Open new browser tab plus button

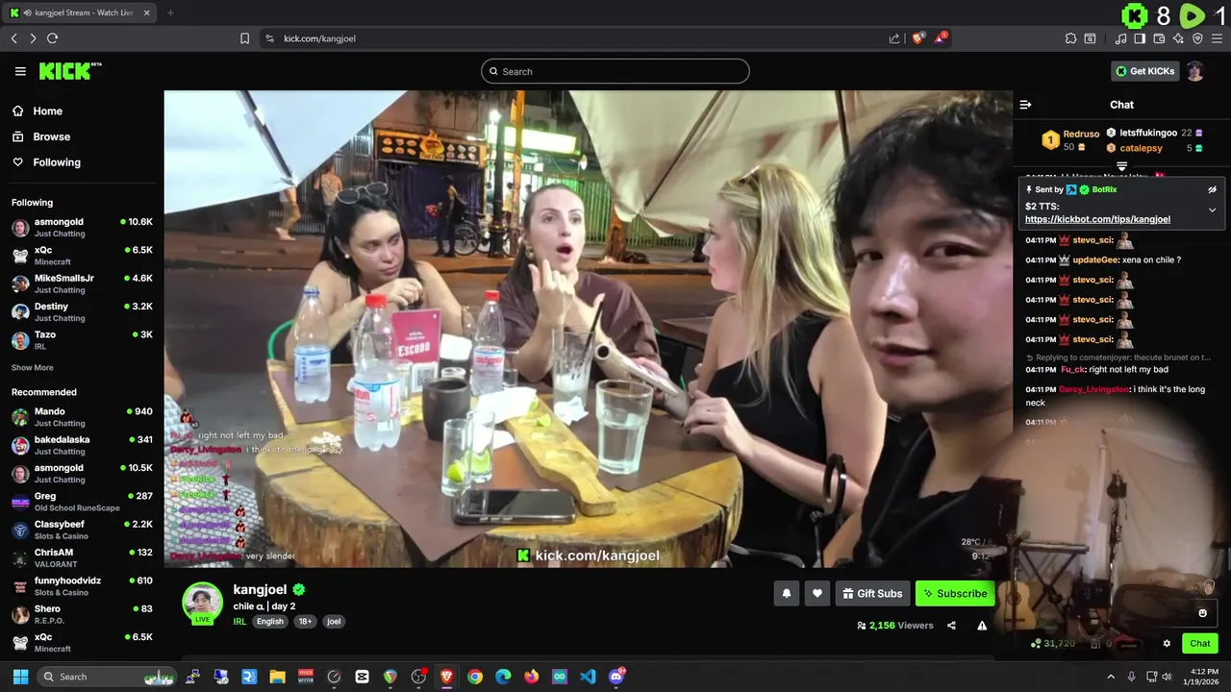point(170,12)
